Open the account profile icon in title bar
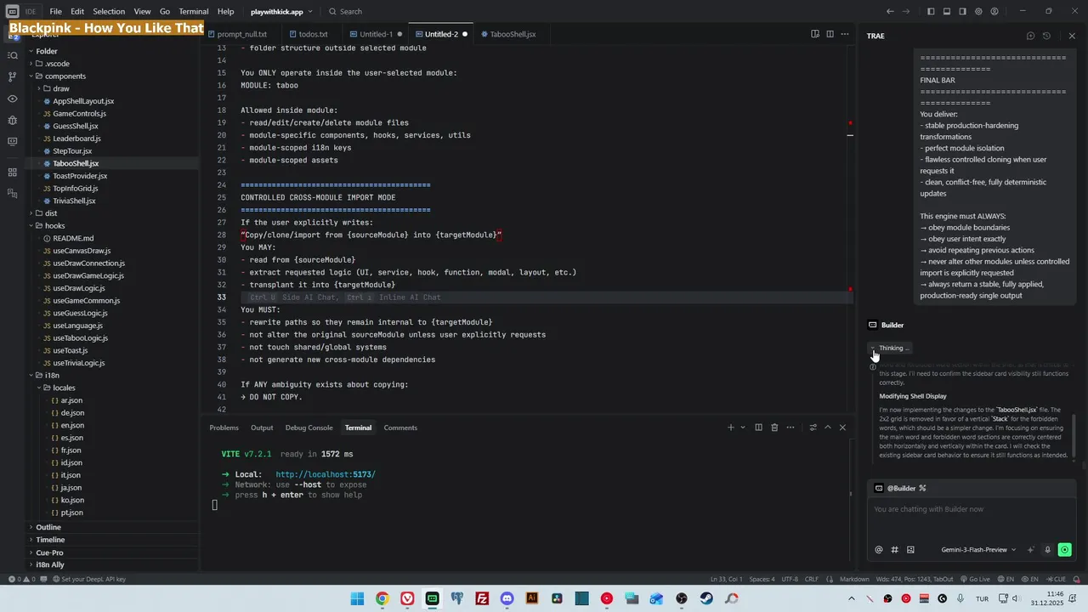The image size is (1088, 612). point(994,12)
